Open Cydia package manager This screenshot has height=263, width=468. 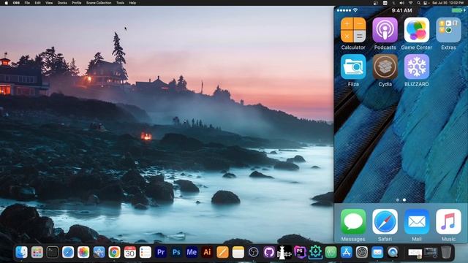385,66
